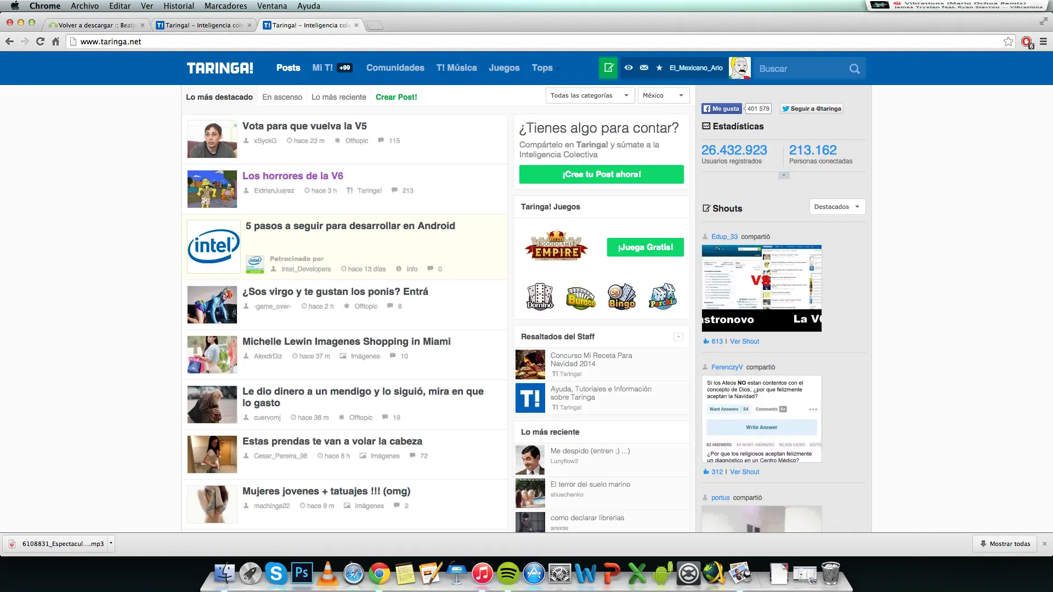Open the Destacados shouts filter dropdown

pos(837,207)
